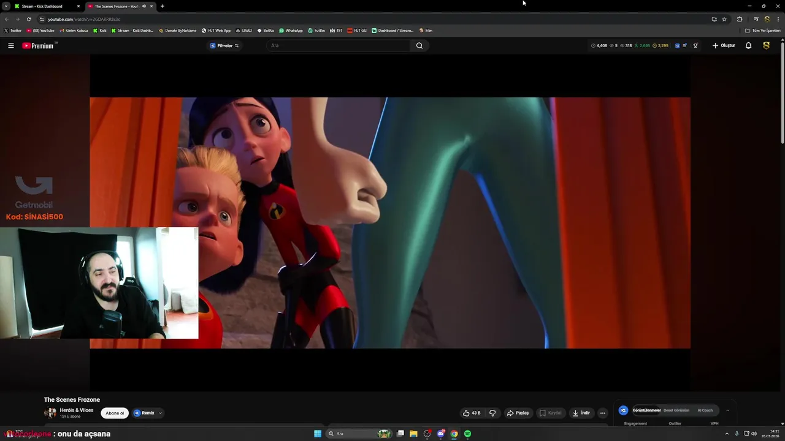The image size is (785, 441).
Task: Open FutBin bookmark
Action: click(x=316, y=30)
